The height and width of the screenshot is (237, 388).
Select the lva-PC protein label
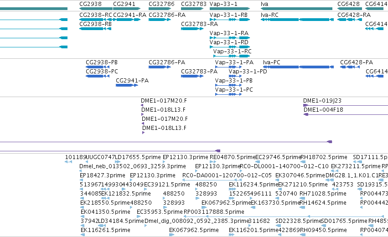271,62
